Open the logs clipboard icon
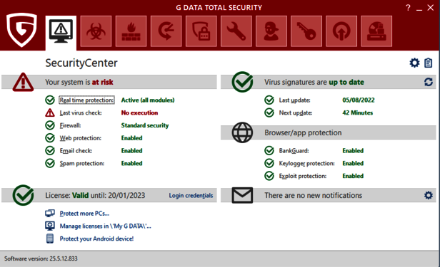 coord(429,63)
